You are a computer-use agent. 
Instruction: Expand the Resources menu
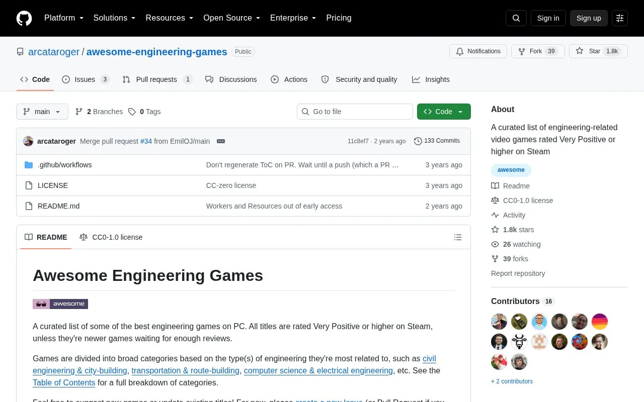(170, 18)
